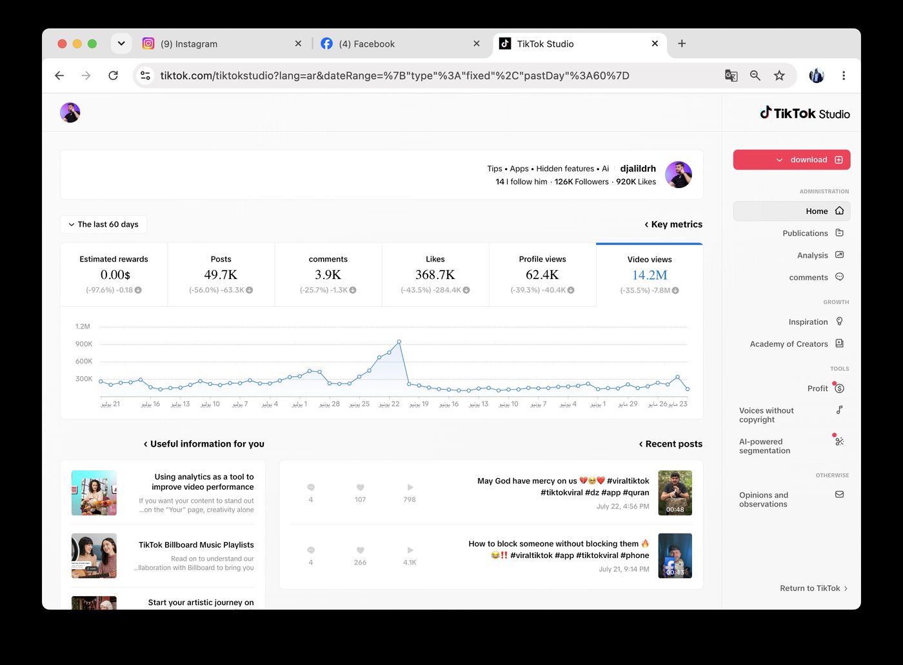Select the Video views metric tab
Screen dimensions: 903x665
(650, 275)
